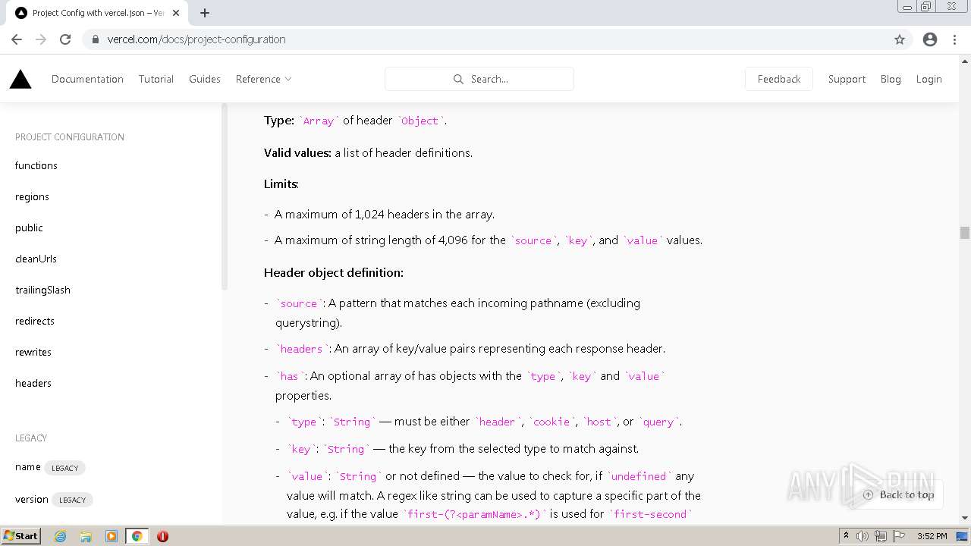Open new browser tab with plus
The image size is (971, 546).
205,13
